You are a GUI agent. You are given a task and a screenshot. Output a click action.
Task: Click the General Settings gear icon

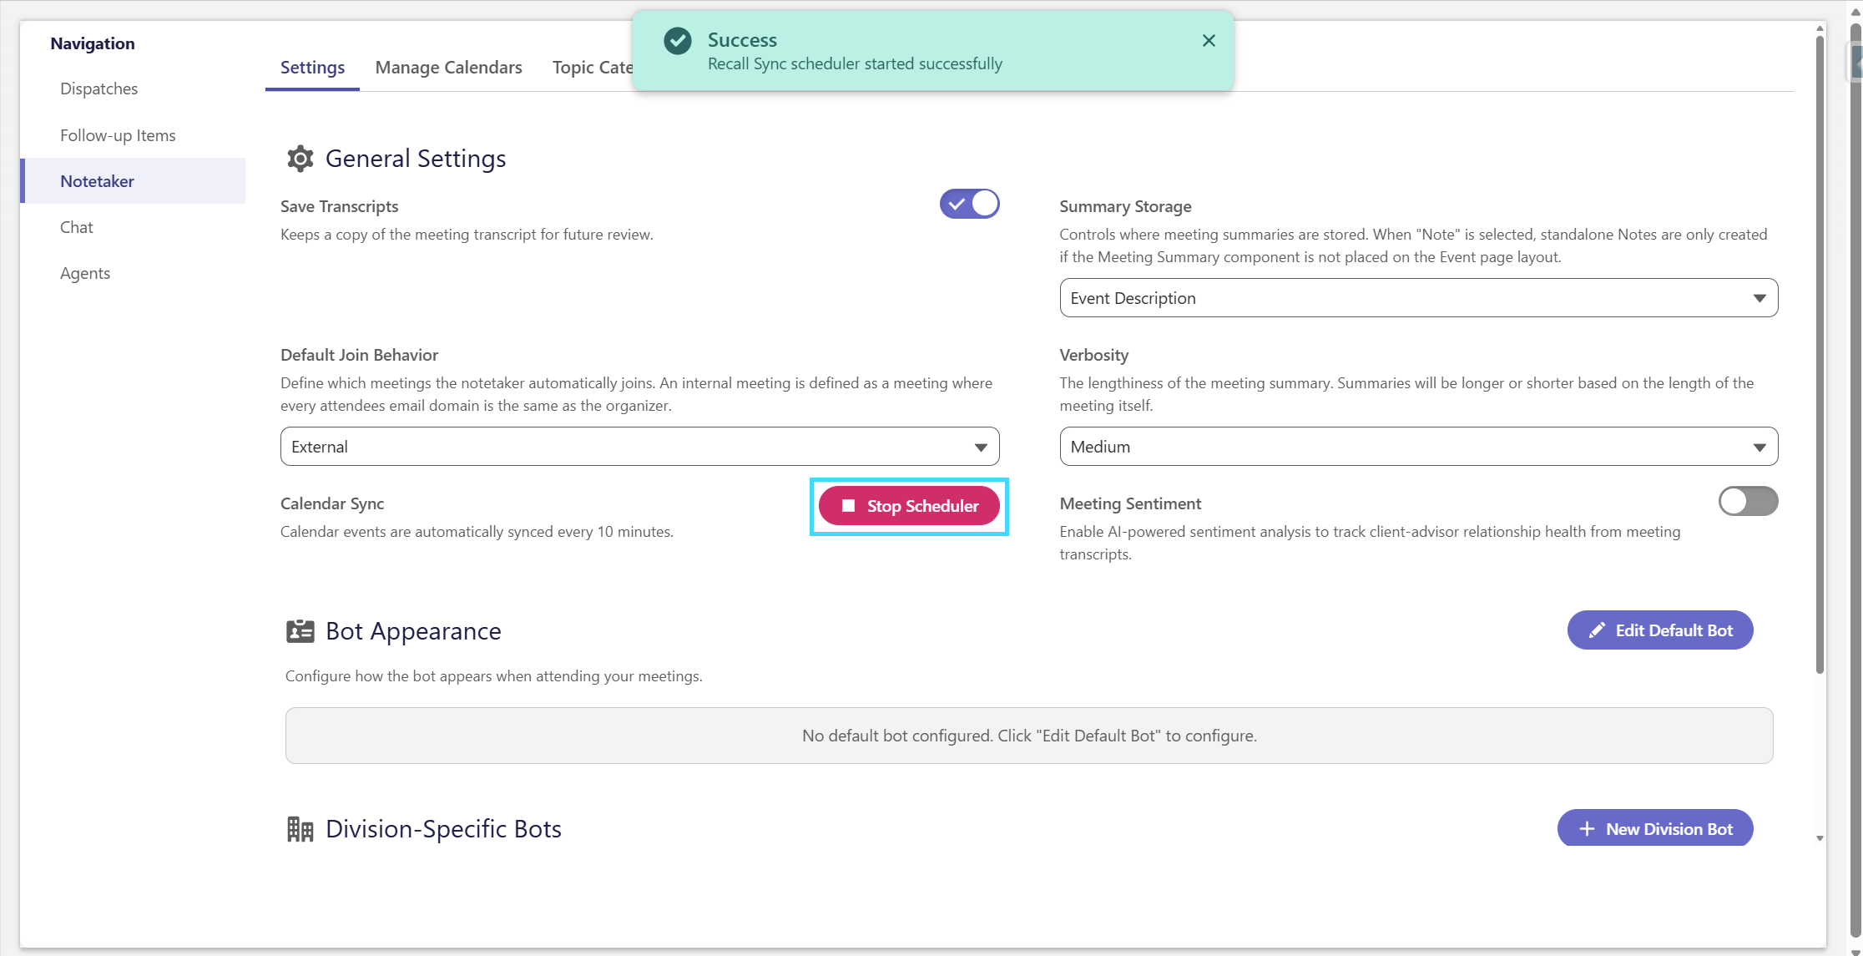point(300,159)
